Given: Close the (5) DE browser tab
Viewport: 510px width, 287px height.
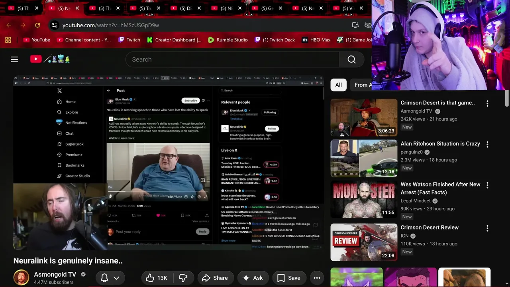Looking at the screenshot, I should (x=199, y=8).
